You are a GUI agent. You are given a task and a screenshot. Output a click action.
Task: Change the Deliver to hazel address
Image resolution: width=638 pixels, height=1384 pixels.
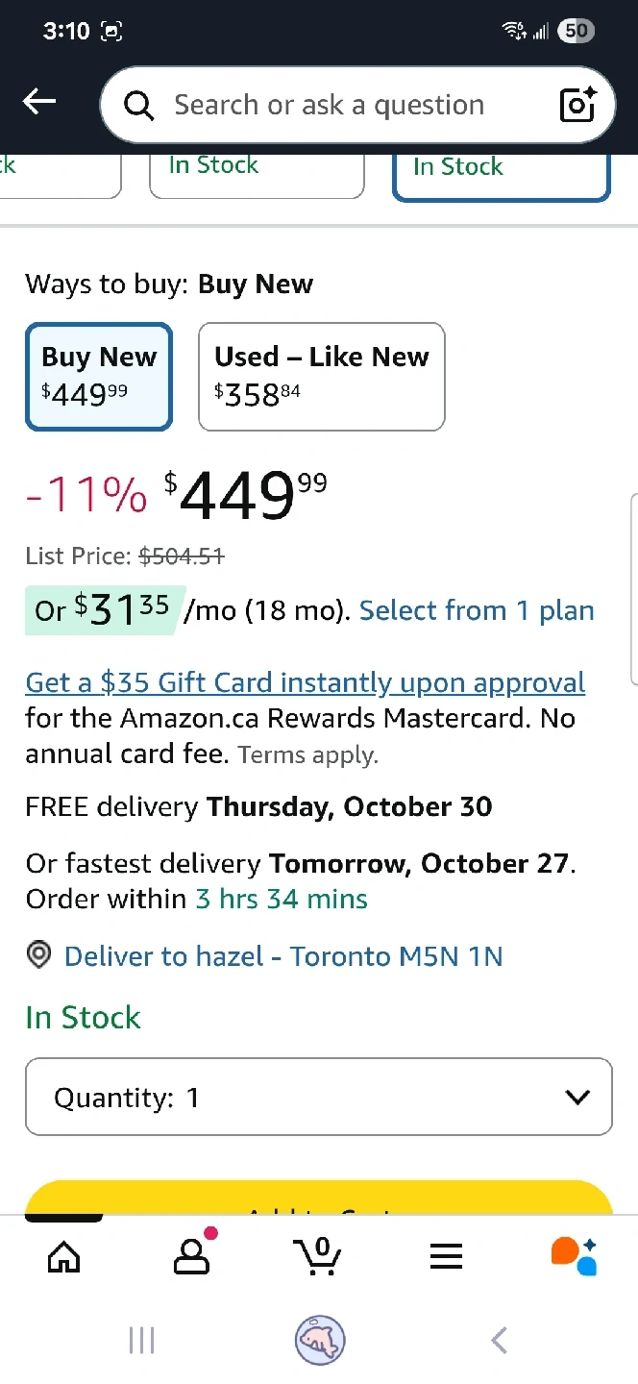point(282,956)
